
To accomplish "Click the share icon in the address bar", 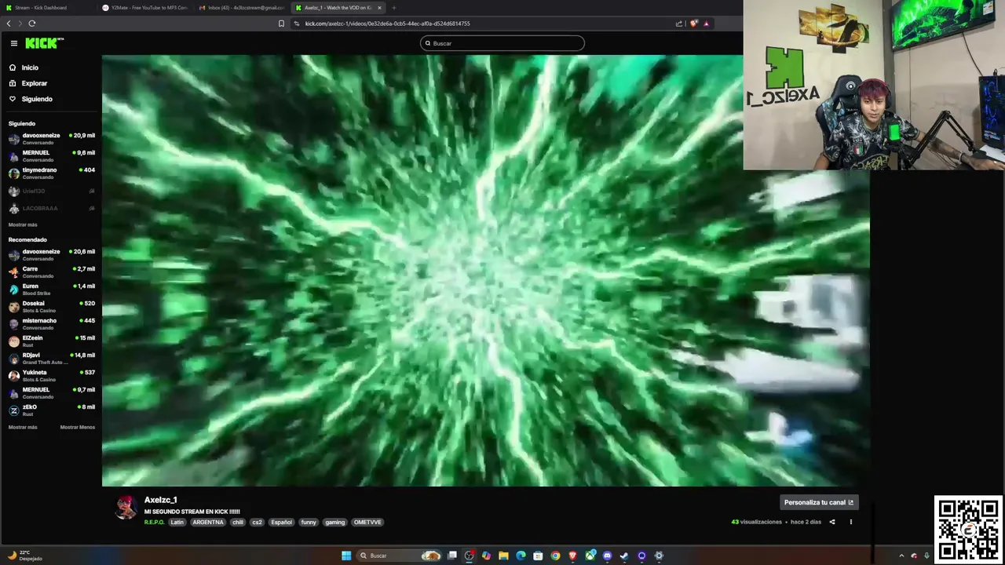I will [679, 24].
